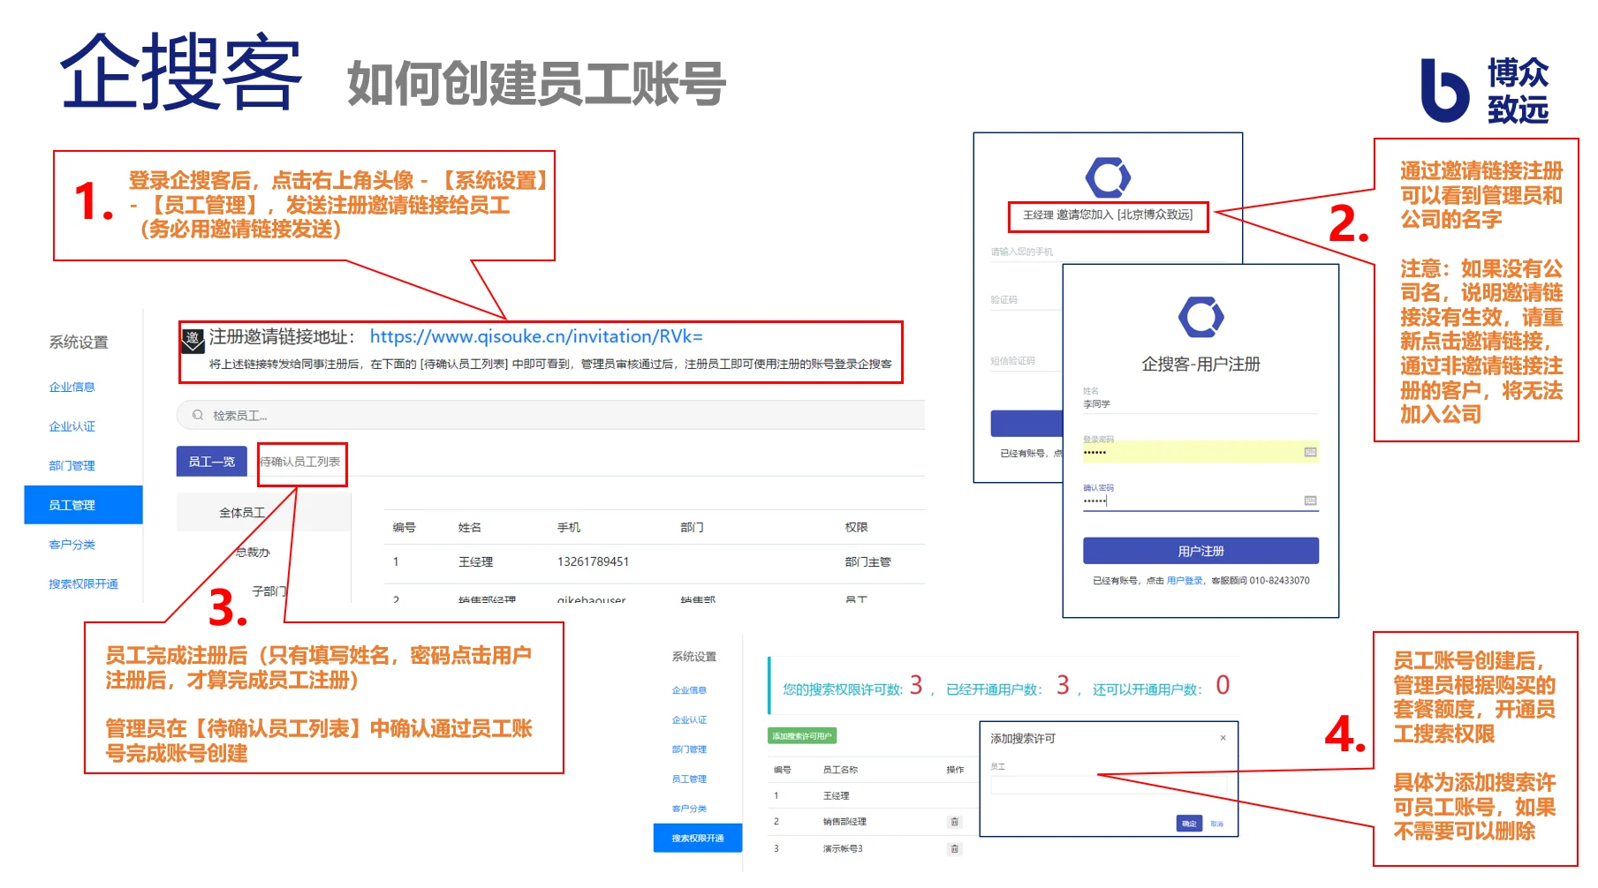This screenshot has width=1598, height=888.
Task: Click the green 添加搜索许可用户 button
Action: pos(801,736)
